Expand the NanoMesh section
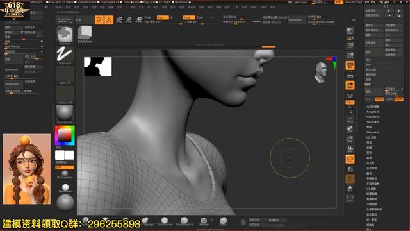This screenshot has width=410, height=231. 373,117
